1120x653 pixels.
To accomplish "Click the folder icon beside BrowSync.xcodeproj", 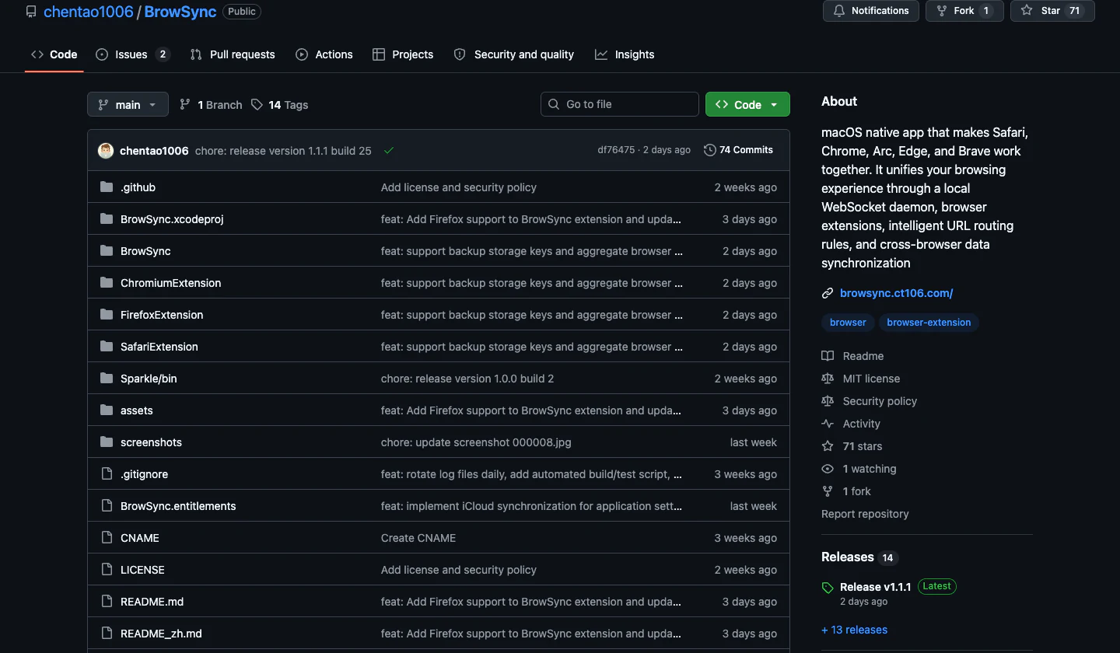I will click(107, 219).
